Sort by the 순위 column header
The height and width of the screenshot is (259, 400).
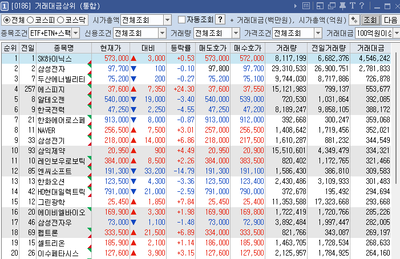(10, 48)
